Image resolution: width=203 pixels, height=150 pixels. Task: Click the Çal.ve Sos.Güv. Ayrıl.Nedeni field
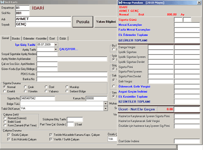click(47, 64)
